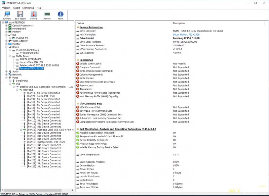The height and width of the screenshot is (196, 269).
Task: Click the green check beside Device Reliability Degraded
Action: coord(78,140)
